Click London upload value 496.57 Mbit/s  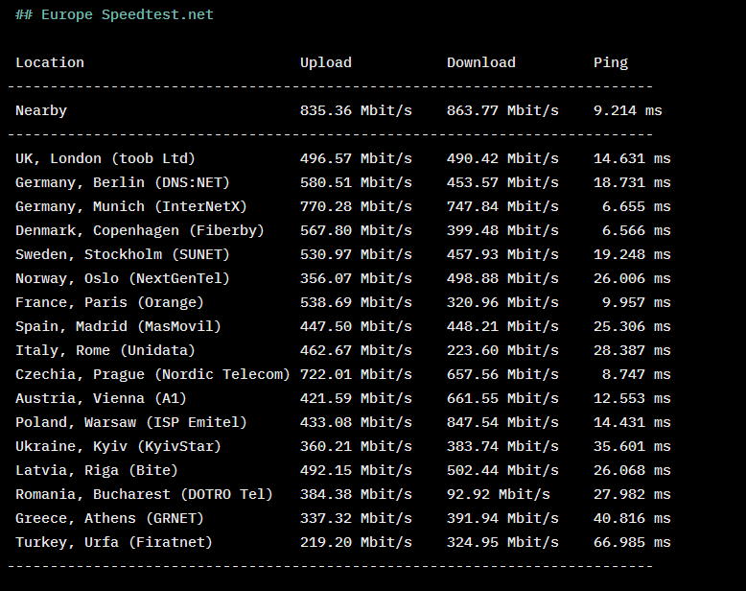click(x=356, y=158)
